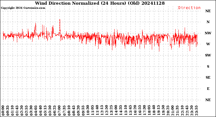Click the 02:20 time axis label
216x117 pixels.
(22, 111)
